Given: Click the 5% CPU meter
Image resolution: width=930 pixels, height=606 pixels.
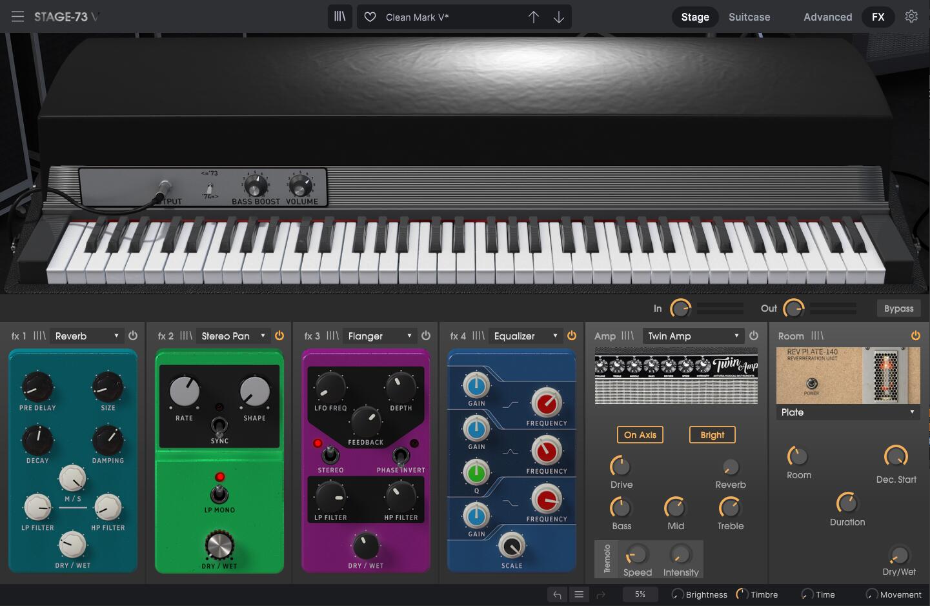Looking at the screenshot, I should (640, 594).
